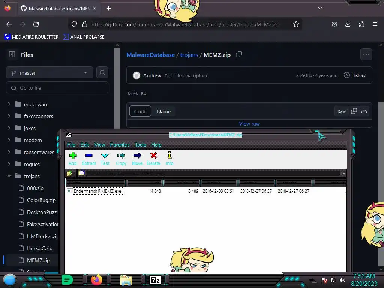
Task: Collapse the GitHub Files side panel
Action: click(12, 54)
